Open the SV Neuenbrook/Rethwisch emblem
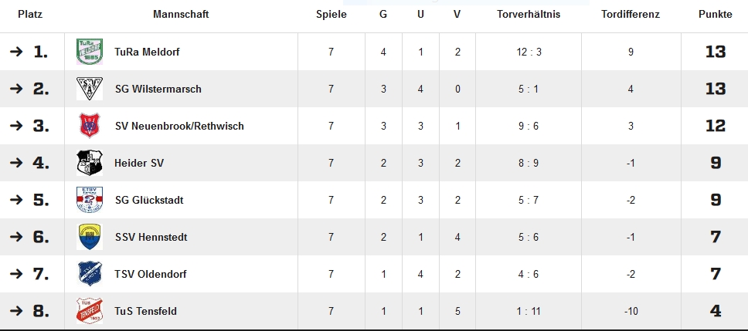 pos(89,126)
